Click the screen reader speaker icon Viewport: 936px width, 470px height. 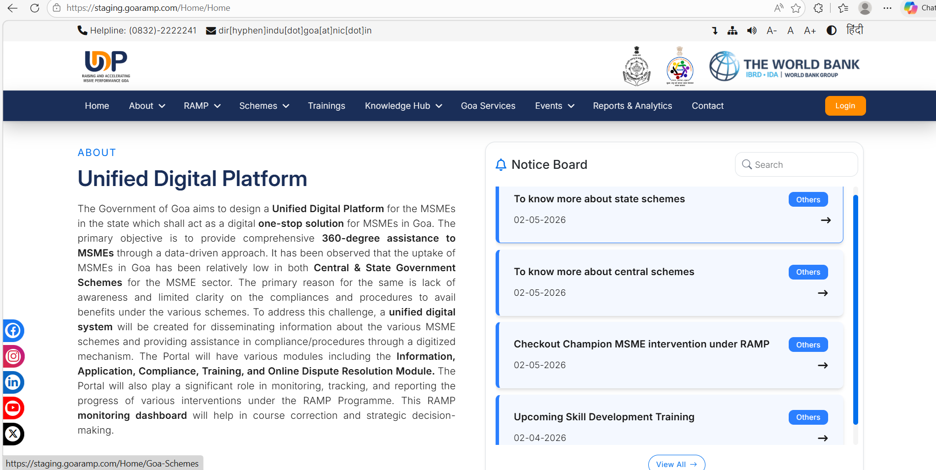point(752,31)
